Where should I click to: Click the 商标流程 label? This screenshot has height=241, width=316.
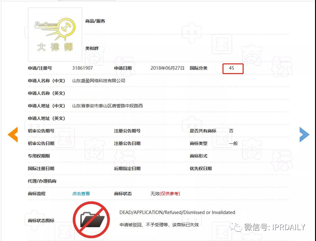[37, 194]
